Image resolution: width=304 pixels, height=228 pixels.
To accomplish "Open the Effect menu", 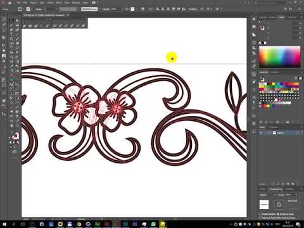I will pos(59,3).
